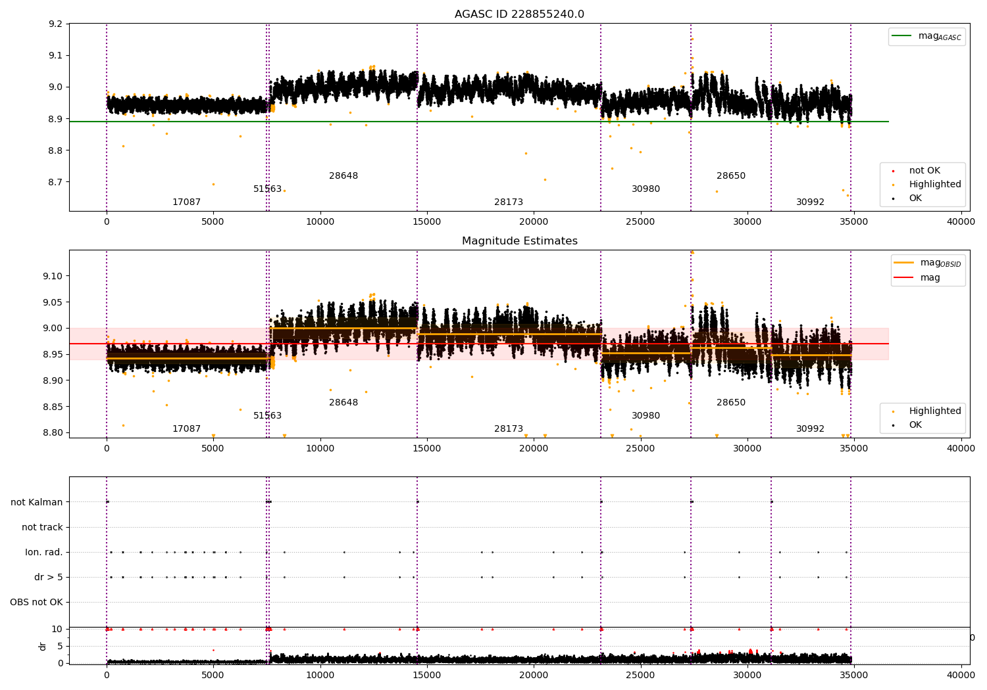Click OBSID label 28648 in Magnitude Estimates plot
The image size is (987, 690).
point(343,403)
